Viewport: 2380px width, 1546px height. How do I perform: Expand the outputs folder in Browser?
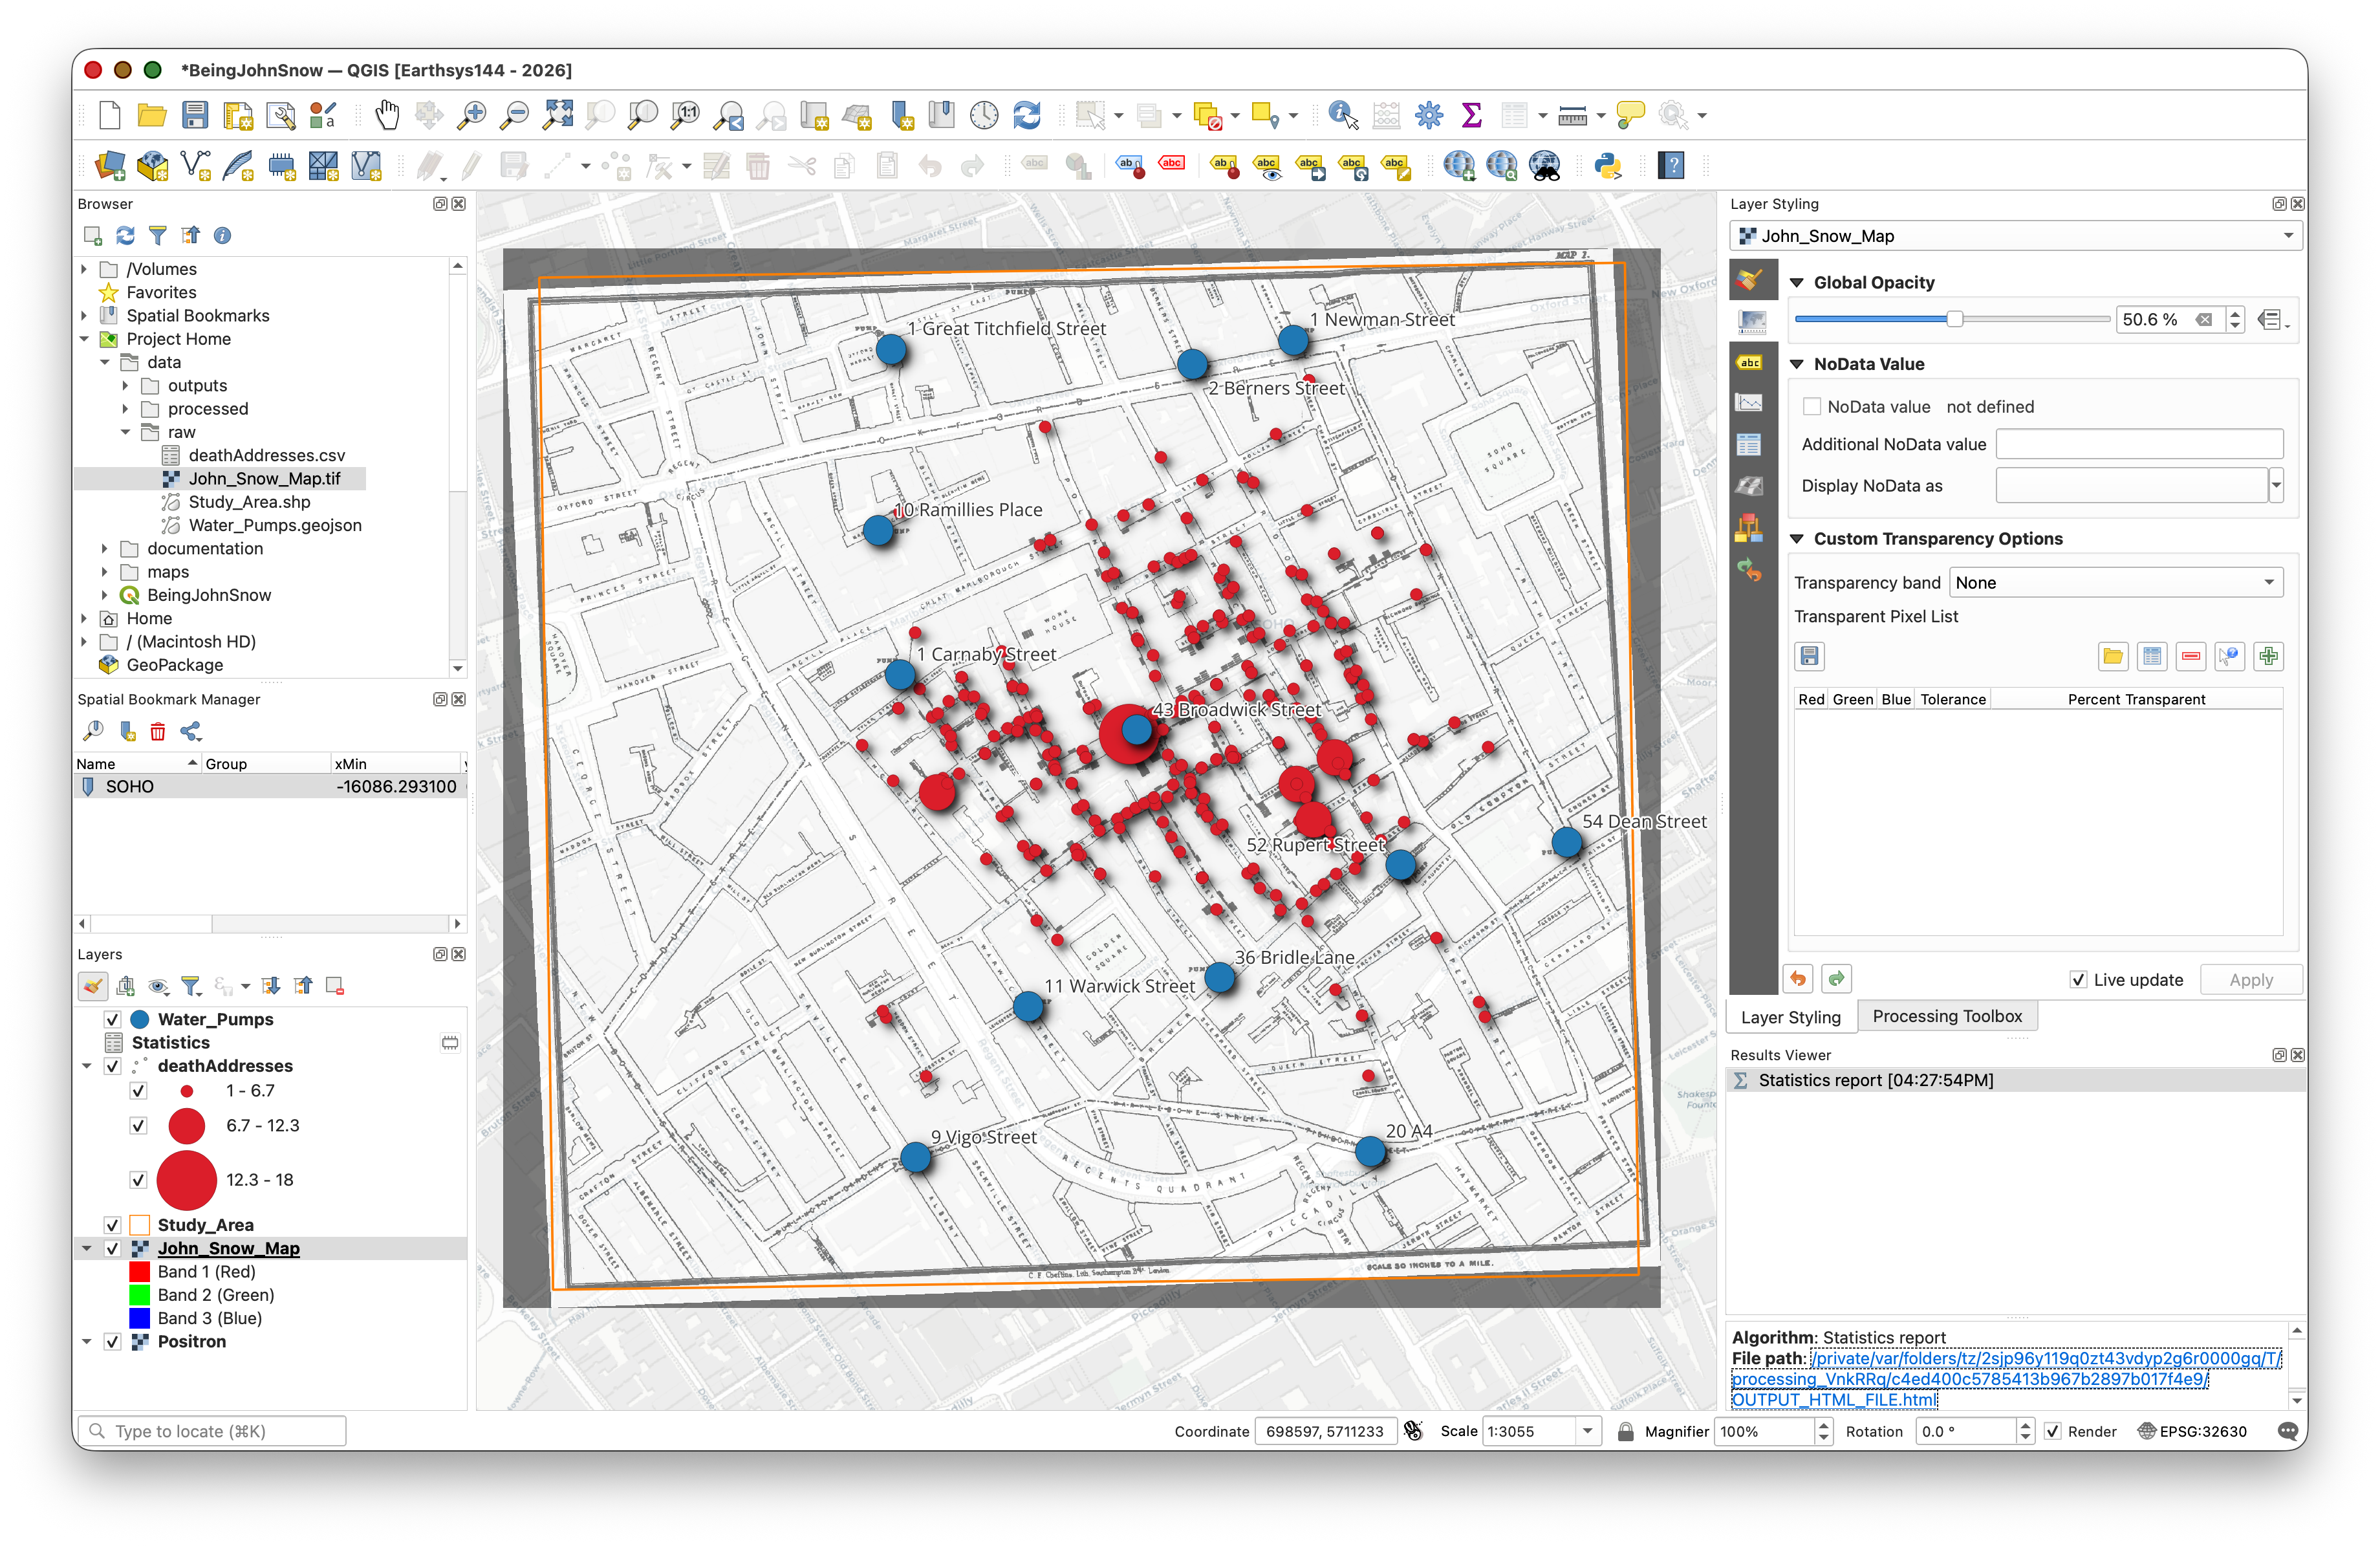[125, 386]
